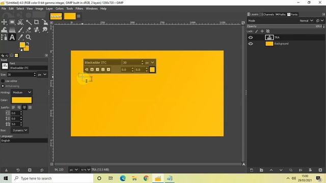Swap foreground and background colors

[28, 44]
